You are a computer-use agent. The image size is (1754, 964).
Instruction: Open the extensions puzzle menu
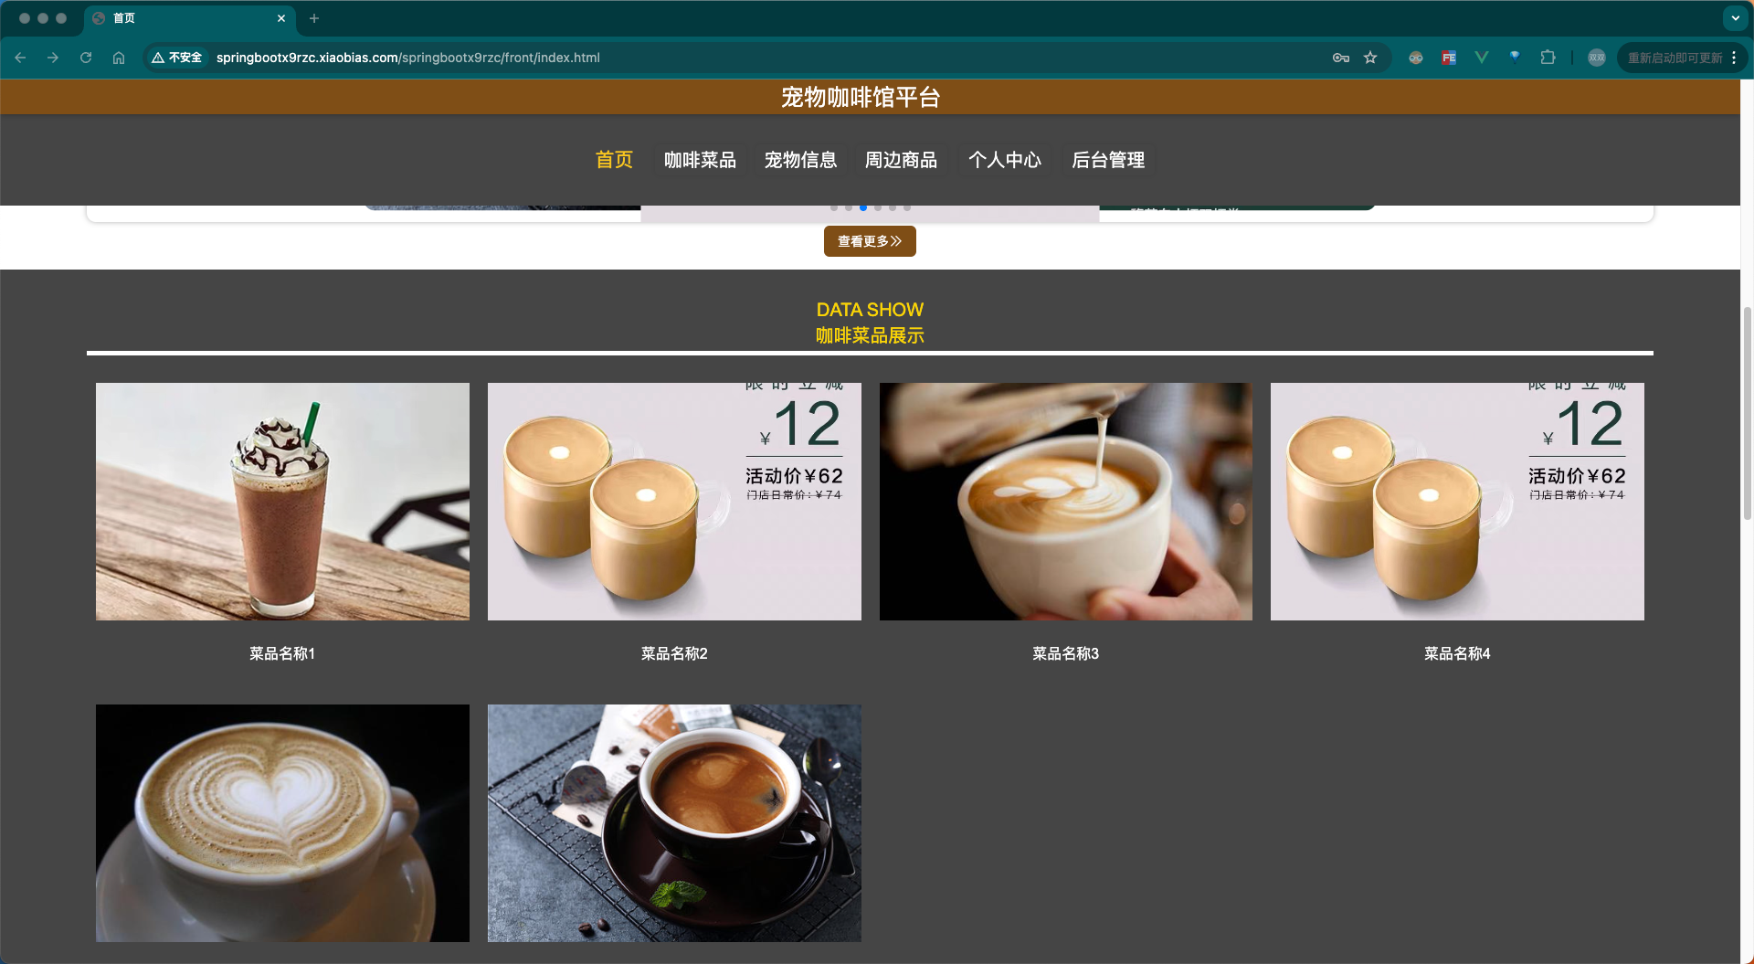(1548, 58)
